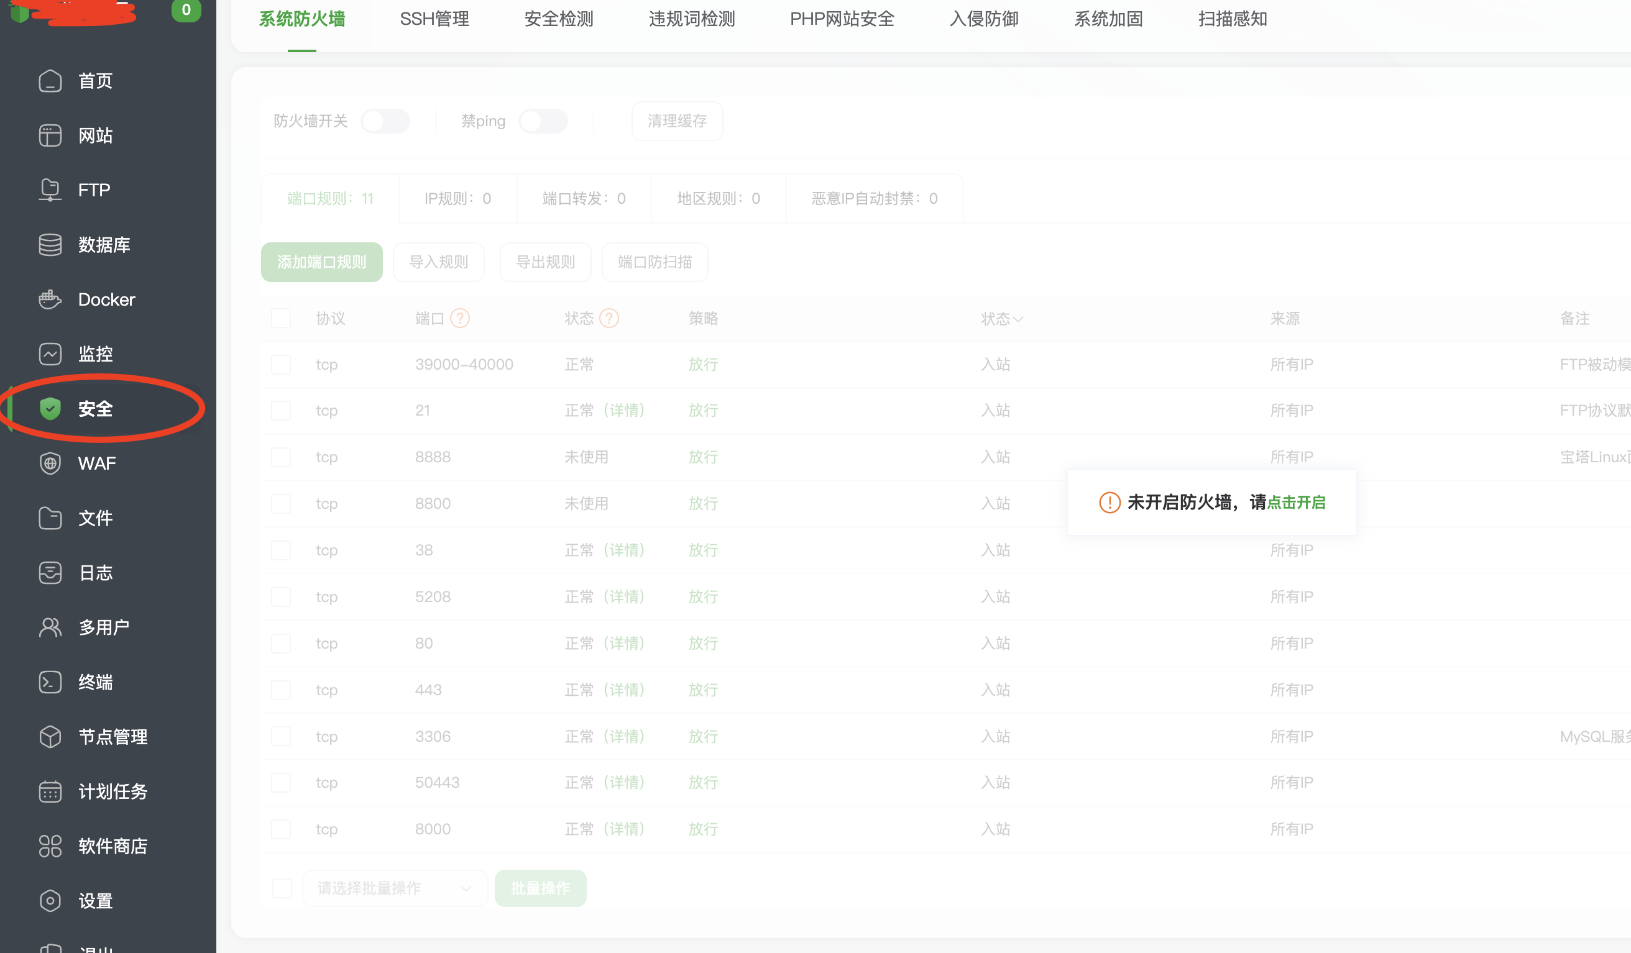
Task: Switch to the SSH管理 tab
Action: point(434,19)
